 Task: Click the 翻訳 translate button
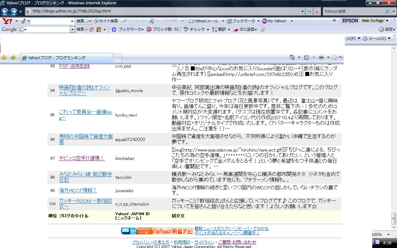[219, 29]
